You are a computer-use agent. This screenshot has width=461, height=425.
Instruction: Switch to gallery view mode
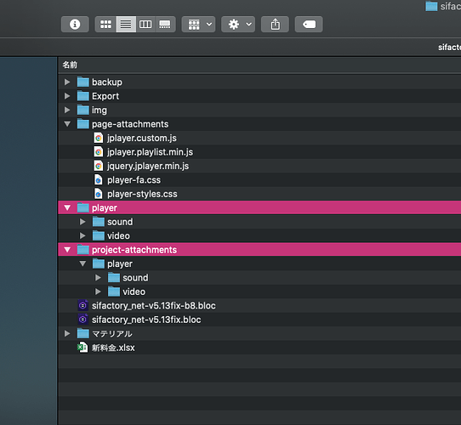pyautogui.click(x=165, y=24)
